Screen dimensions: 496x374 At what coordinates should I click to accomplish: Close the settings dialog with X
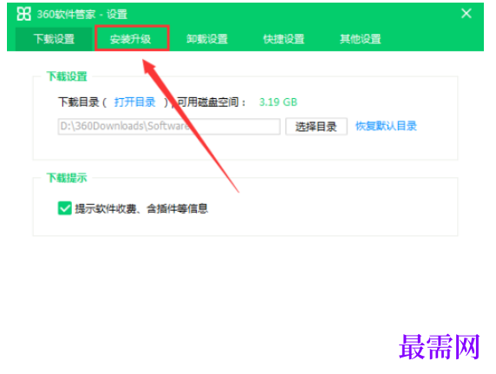pyautogui.click(x=467, y=13)
